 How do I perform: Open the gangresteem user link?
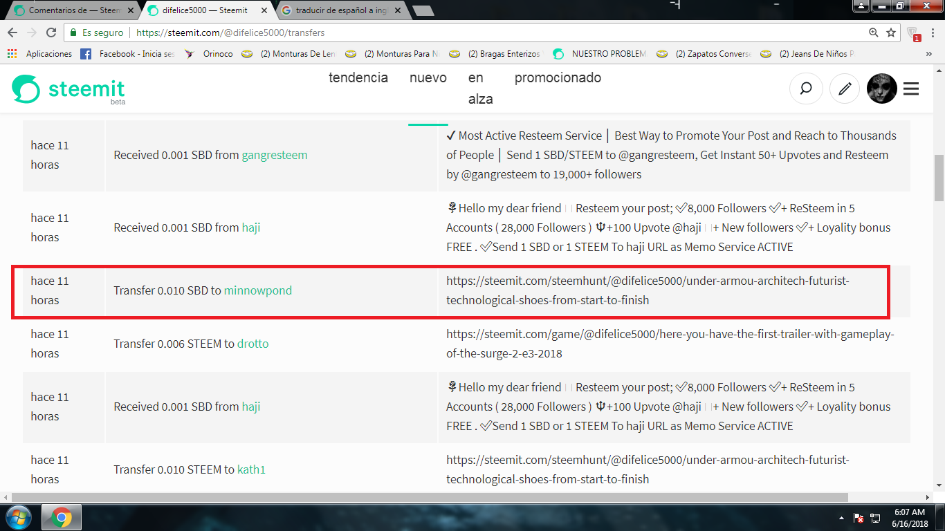point(275,155)
